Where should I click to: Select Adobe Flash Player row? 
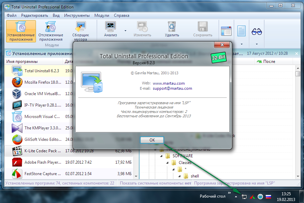coord(69,162)
